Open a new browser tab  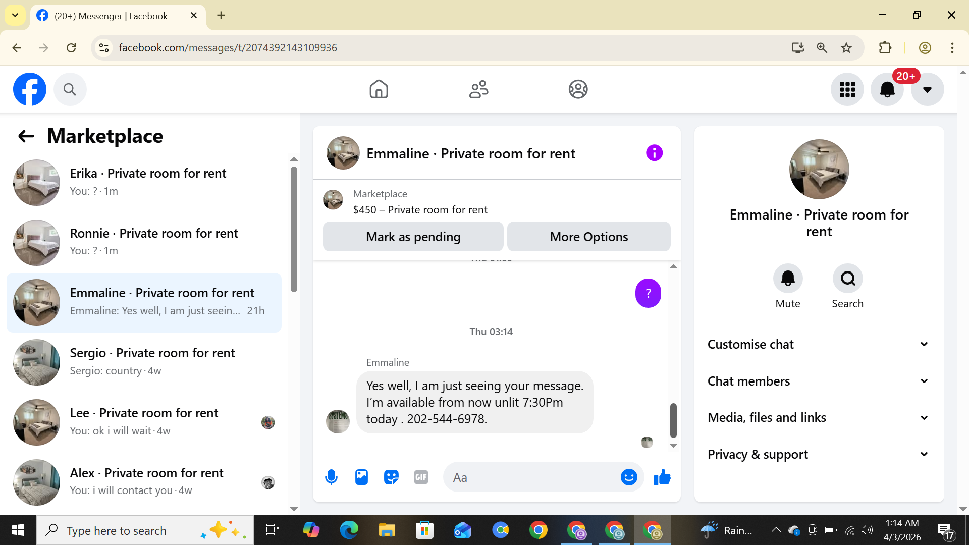pyautogui.click(x=221, y=16)
